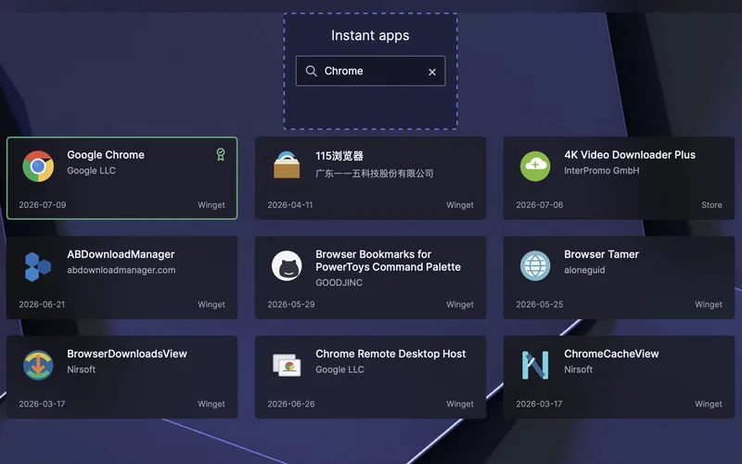
Task: Click the "Winget" label on Chrome Remote Desktop Host card
Action: coord(459,404)
